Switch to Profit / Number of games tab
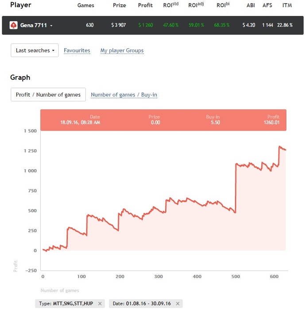 (48, 94)
